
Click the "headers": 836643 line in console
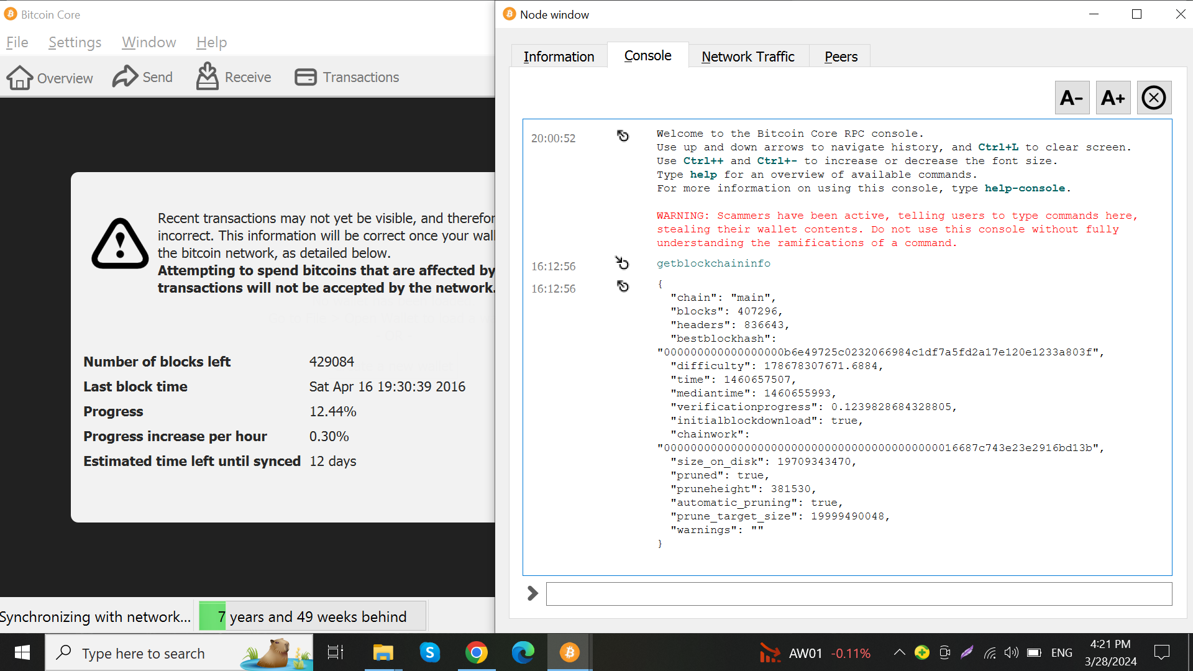click(x=729, y=325)
